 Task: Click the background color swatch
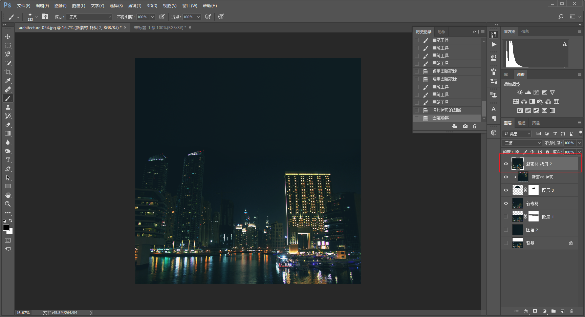[x=10, y=232]
